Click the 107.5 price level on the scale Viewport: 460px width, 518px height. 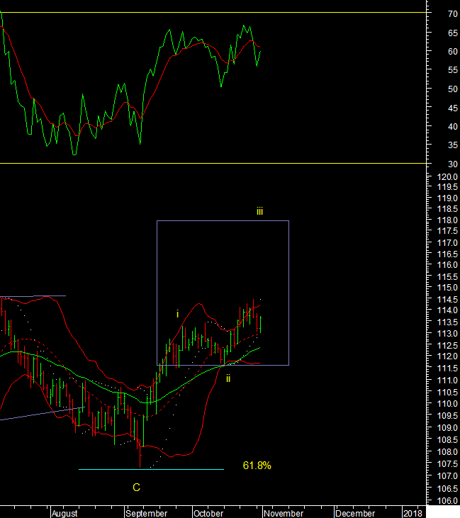[x=447, y=464]
